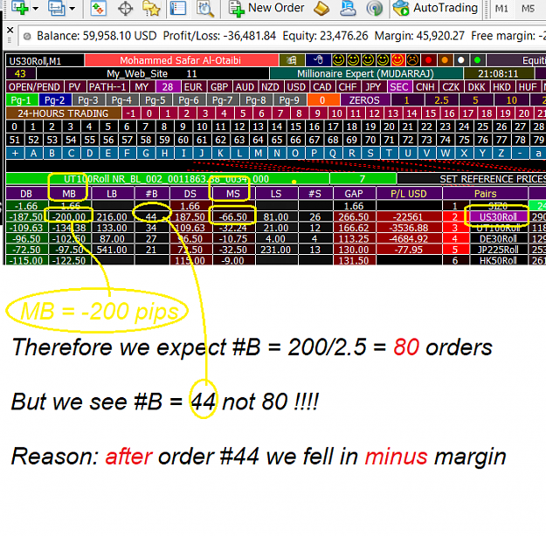This screenshot has width=546, height=536.
Task: Click the blue mouse panel icon
Action: (318, 60)
